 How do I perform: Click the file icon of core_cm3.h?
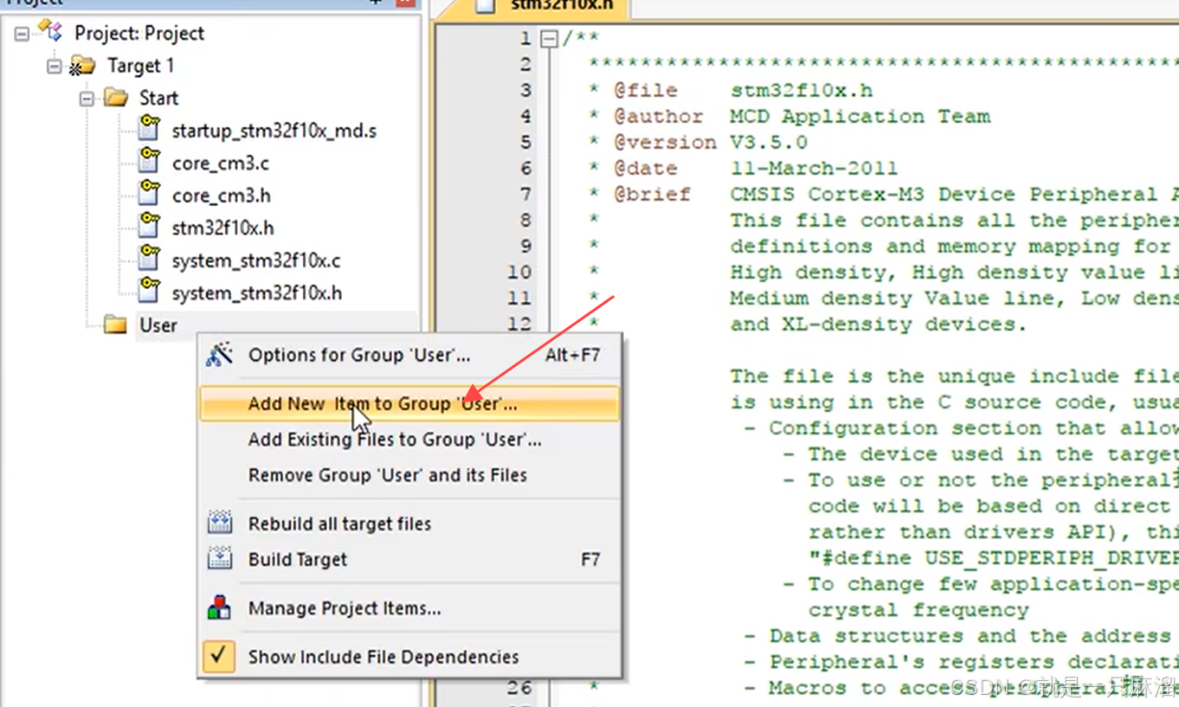tap(149, 194)
